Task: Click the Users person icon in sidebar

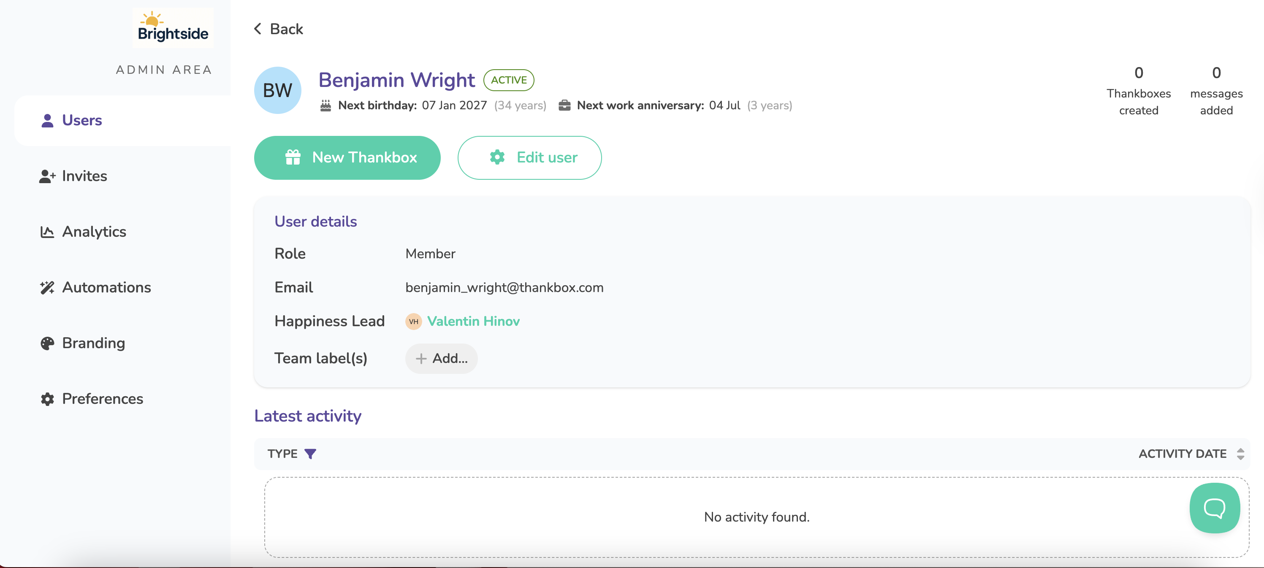Action: (47, 121)
